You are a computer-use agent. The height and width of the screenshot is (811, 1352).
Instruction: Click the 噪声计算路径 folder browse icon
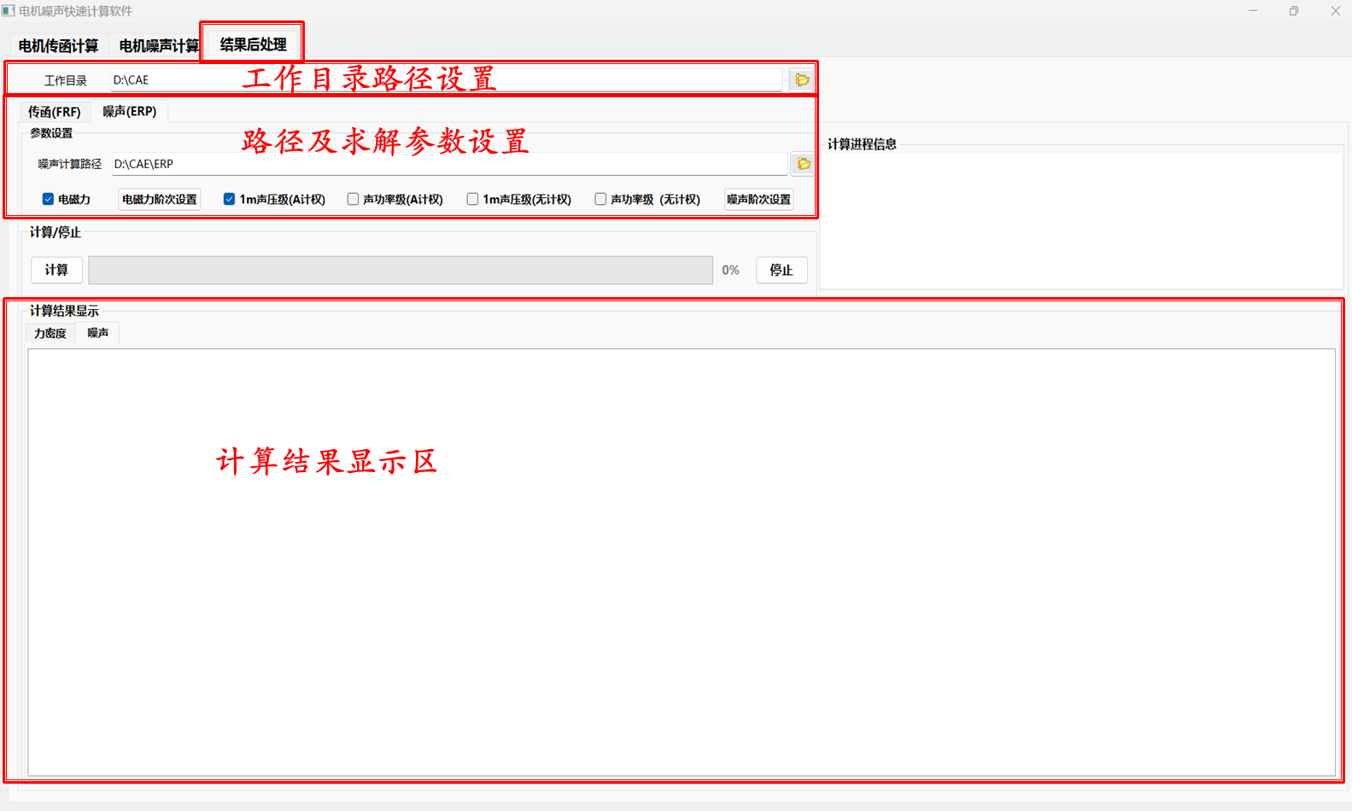(803, 164)
